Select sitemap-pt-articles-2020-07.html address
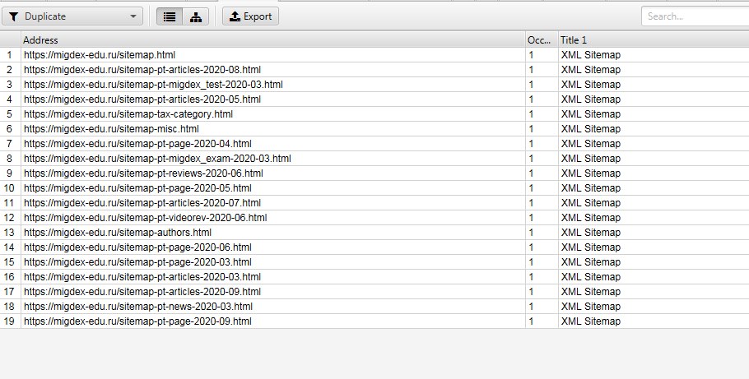The width and height of the screenshot is (749, 379). pos(142,203)
